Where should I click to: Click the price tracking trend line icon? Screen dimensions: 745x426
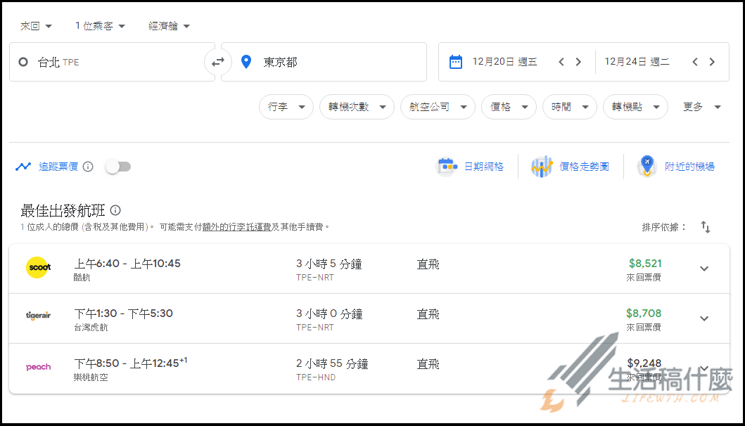pos(23,167)
